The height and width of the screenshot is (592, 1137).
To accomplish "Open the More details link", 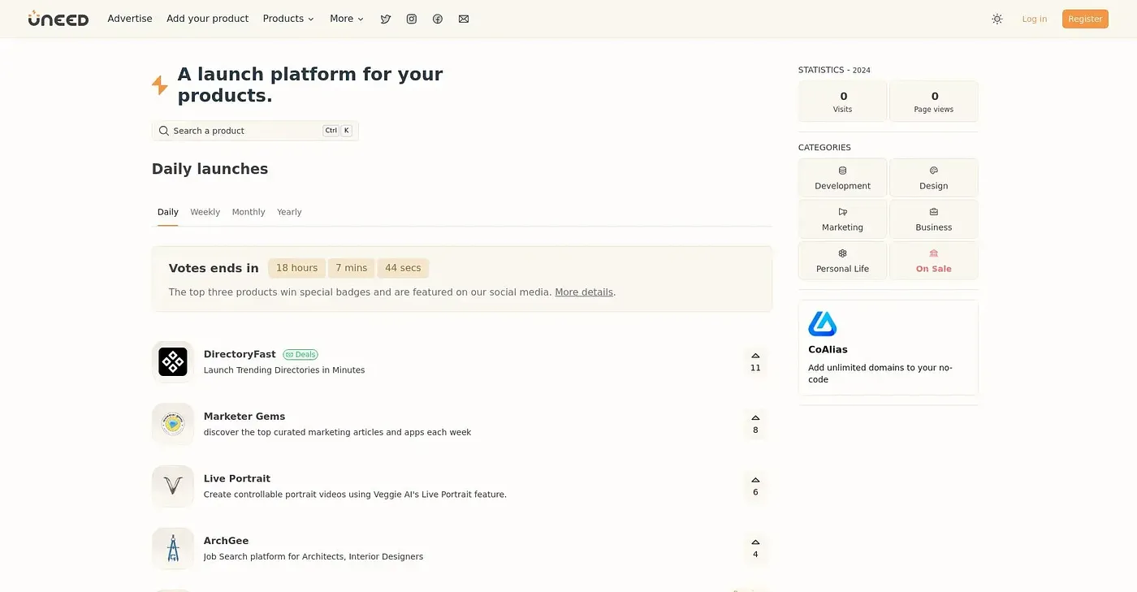I will pyautogui.click(x=584, y=292).
